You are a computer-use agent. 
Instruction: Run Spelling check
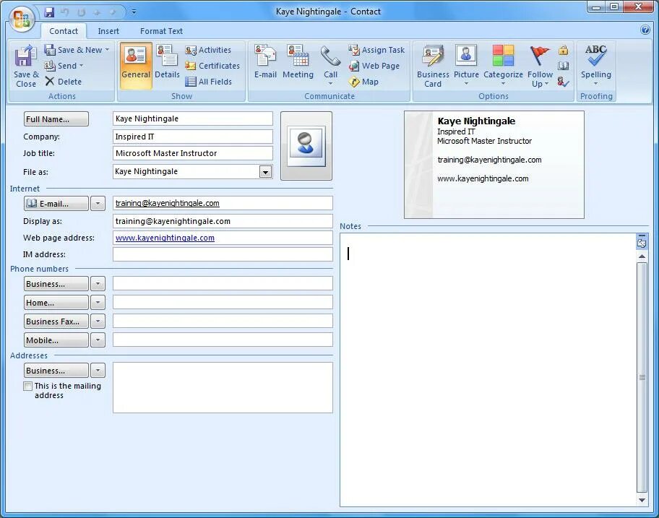click(596, 64)
